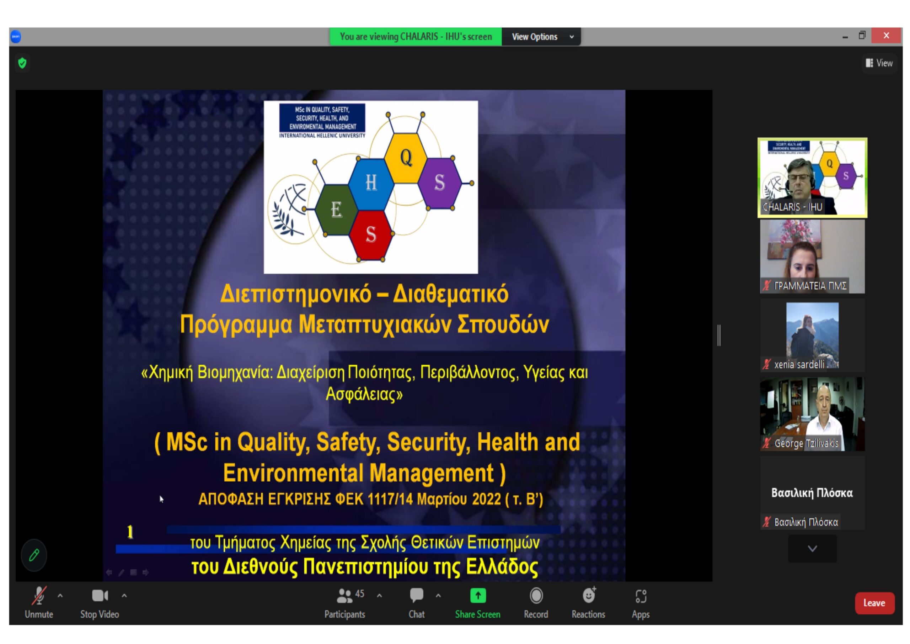910x644 pixels.
Task: Open the Reactions menu
Action: [589, 602]
